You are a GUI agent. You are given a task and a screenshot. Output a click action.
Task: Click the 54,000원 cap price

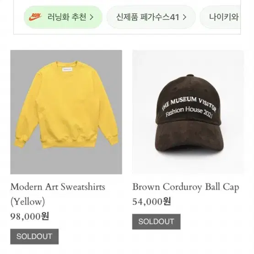point(151,202)
